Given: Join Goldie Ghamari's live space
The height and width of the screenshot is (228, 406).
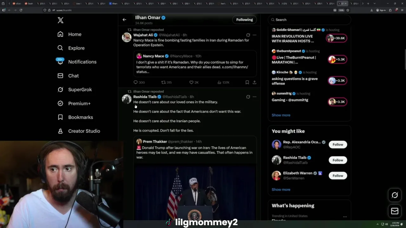Looking at the screenshot, I should (x=337, y=38).
